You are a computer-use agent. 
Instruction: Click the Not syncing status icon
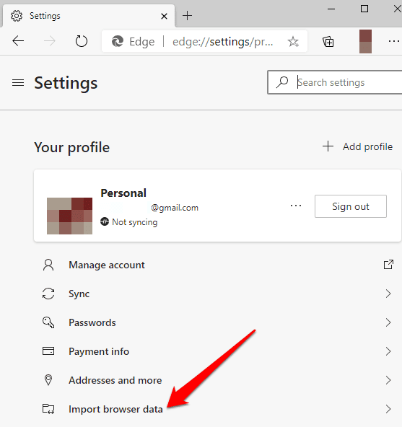click(x=105, y=221)
